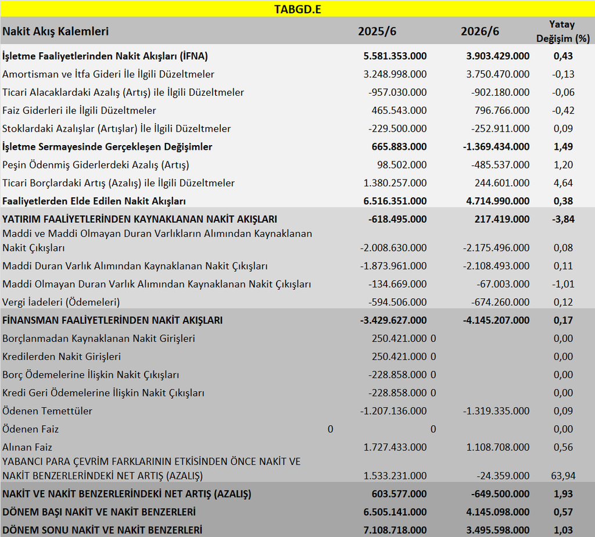
Task: Select the TABGD.E title cell
Action: click(x=297, y=9)
